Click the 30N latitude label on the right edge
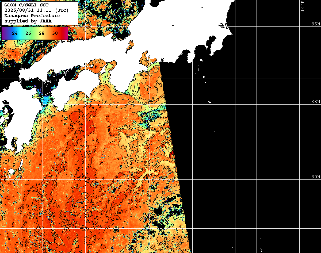The height and width of the screenshot is (253, 321). point(316,177)
